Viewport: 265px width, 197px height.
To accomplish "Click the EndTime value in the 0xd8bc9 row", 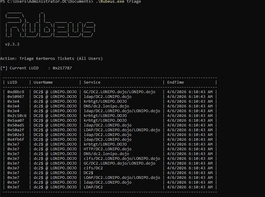I will (190, 92).
